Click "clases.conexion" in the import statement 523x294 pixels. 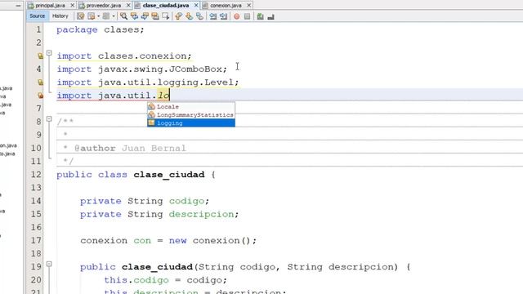142,56
